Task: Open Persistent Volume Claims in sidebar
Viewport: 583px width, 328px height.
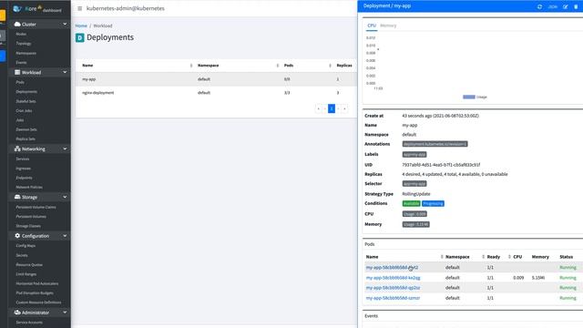Action: [36, 207]
